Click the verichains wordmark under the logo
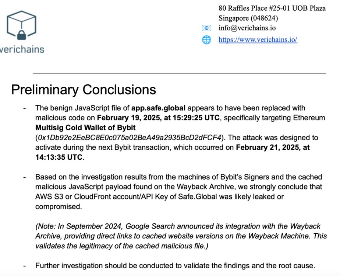This screenshot has width=340, height=276. point(22,49)
